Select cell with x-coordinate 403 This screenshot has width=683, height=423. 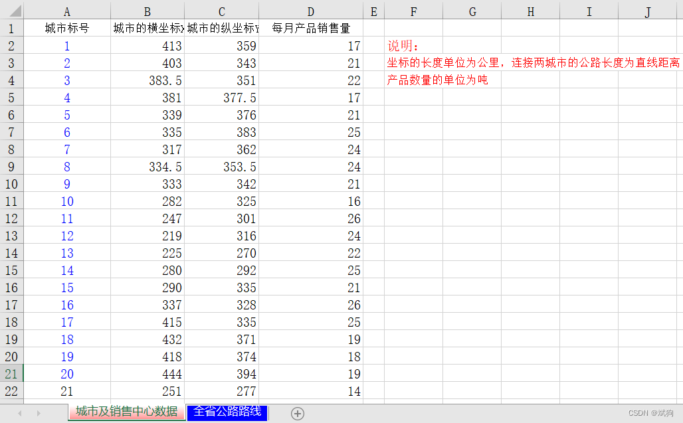147,62
